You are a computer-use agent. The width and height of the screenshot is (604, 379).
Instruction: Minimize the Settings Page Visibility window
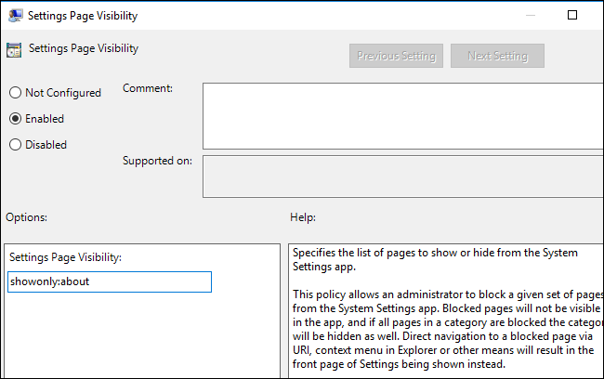pyautogui.click(x=531, y=15)
